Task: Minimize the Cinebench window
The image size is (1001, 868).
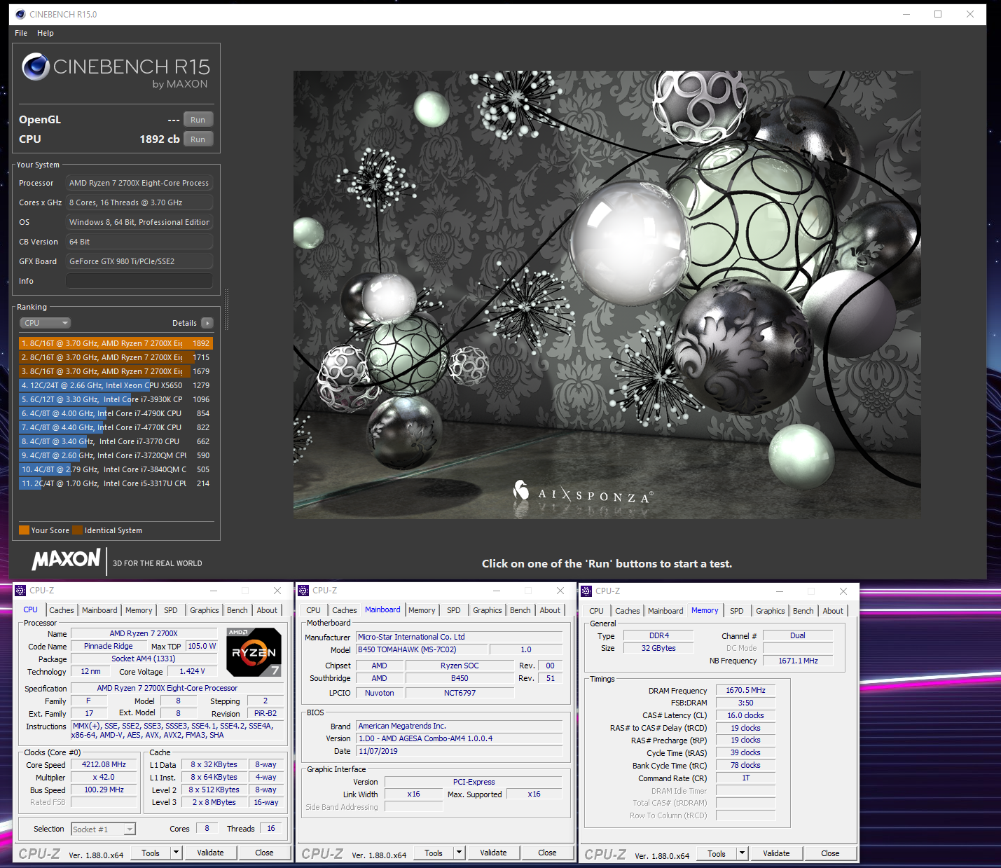Action: click(x=906, y=14)
